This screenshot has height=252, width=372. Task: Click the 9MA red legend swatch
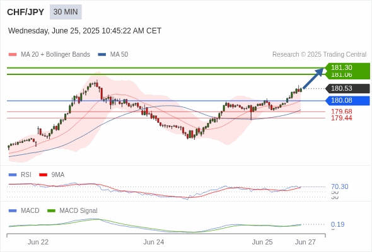point(43,175)
